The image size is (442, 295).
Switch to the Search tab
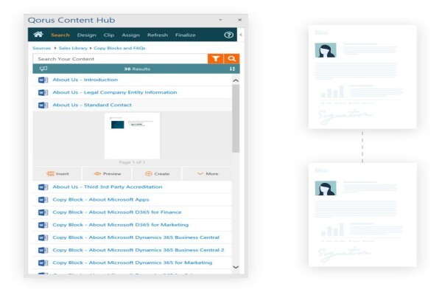(60, 35)
